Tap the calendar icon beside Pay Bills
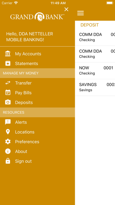Screen dimensions: 115x205 pos(8,92)
